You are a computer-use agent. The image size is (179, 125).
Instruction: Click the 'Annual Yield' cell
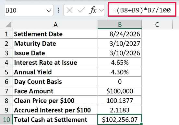click(55, 72)
